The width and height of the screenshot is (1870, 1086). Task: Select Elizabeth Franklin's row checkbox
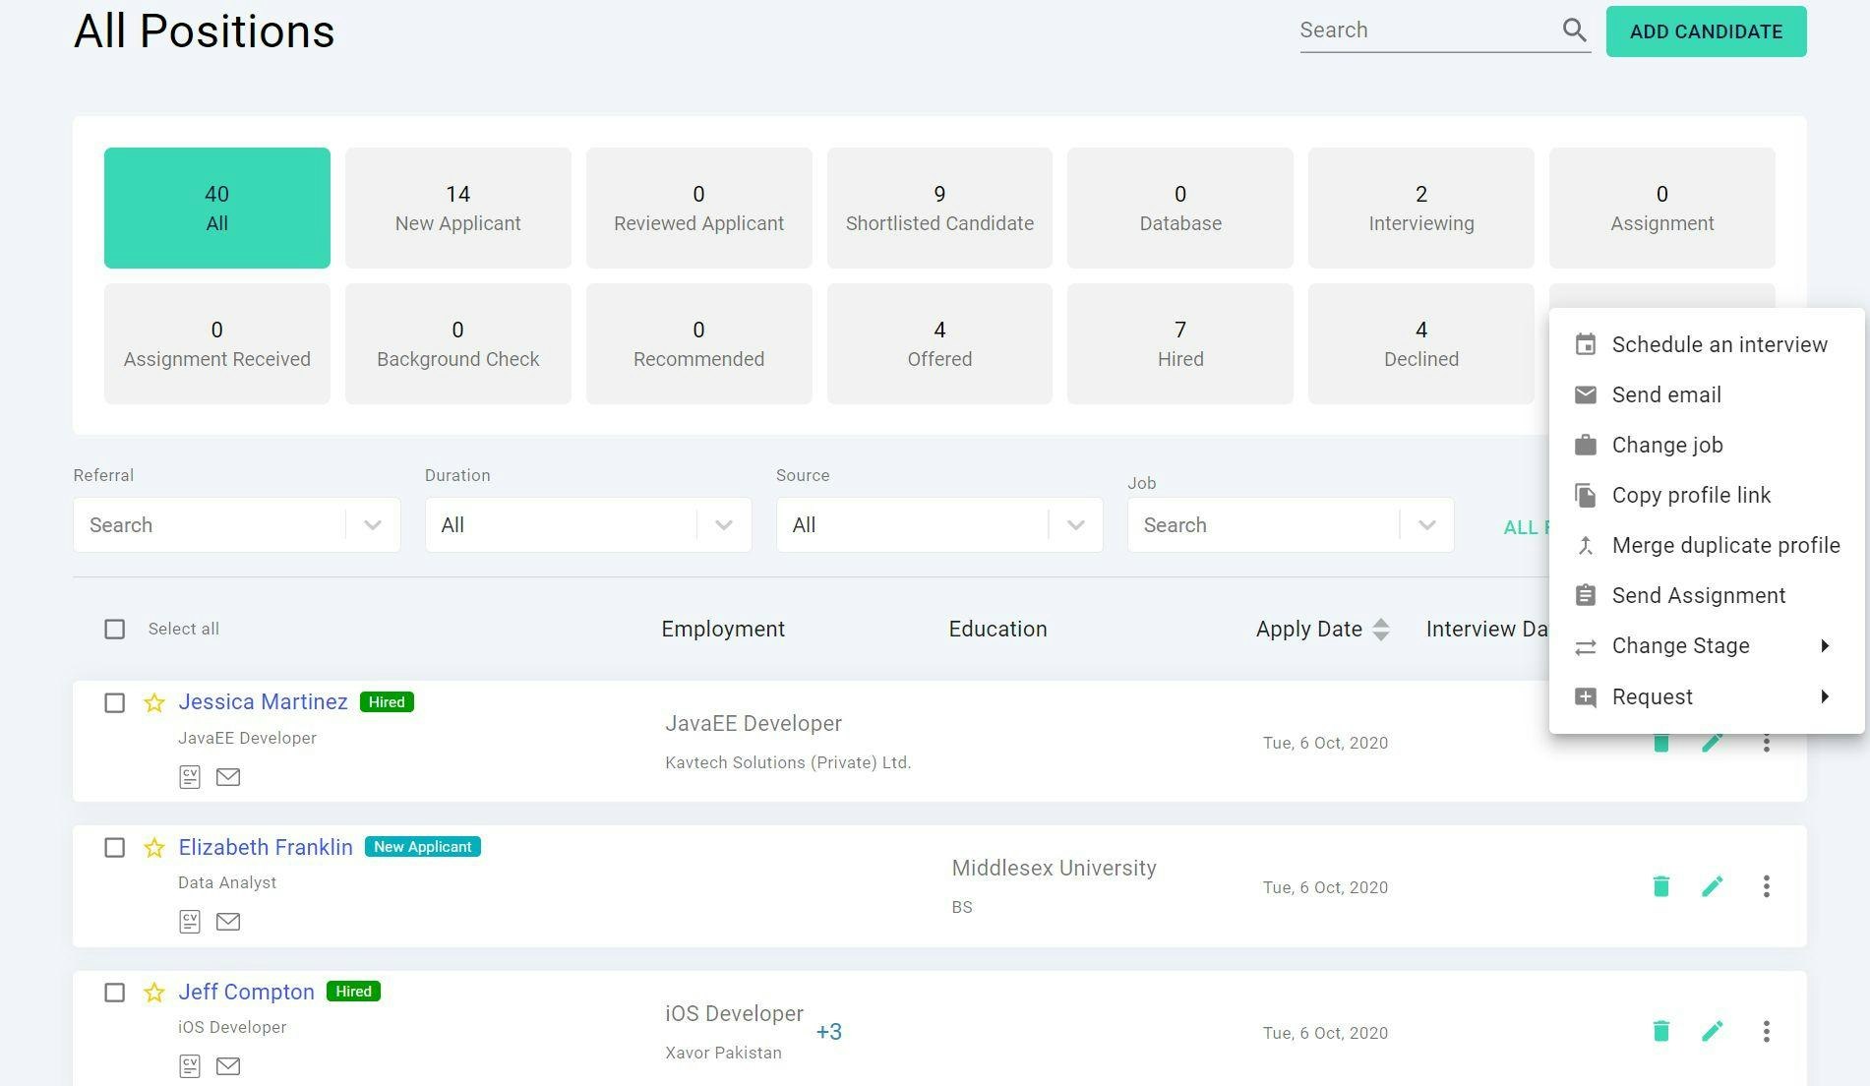pyautogui.click(x=114, y=847)
